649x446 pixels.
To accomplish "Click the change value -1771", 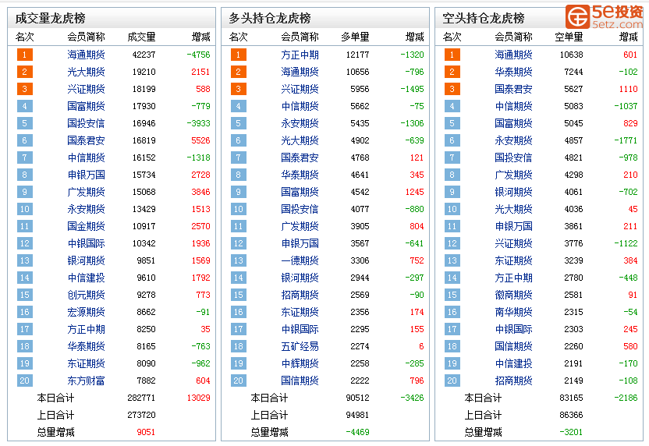I will pyautogui.click(x=626, y=140).
